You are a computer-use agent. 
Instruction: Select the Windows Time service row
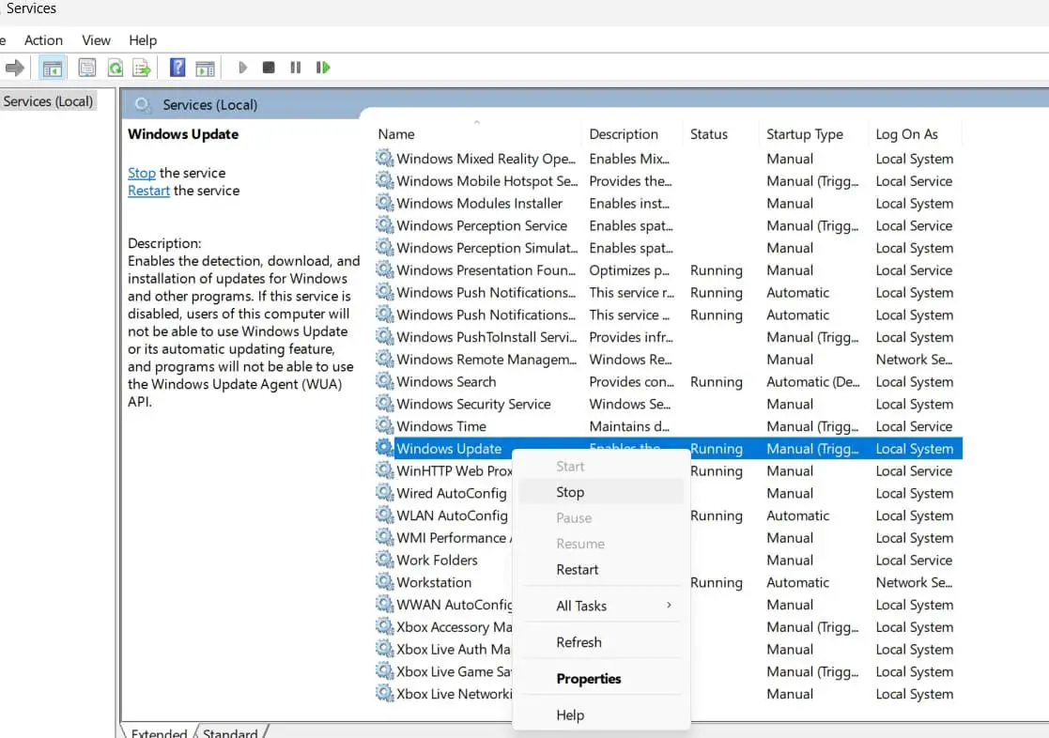[x=441, y=426]
